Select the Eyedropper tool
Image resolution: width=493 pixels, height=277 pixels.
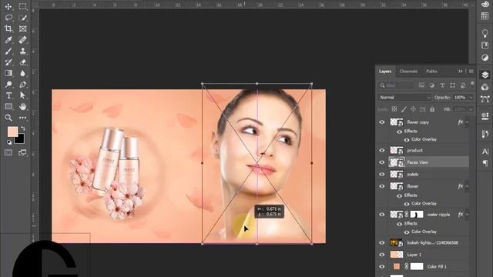pyautogui.click(x=8, y=40)
